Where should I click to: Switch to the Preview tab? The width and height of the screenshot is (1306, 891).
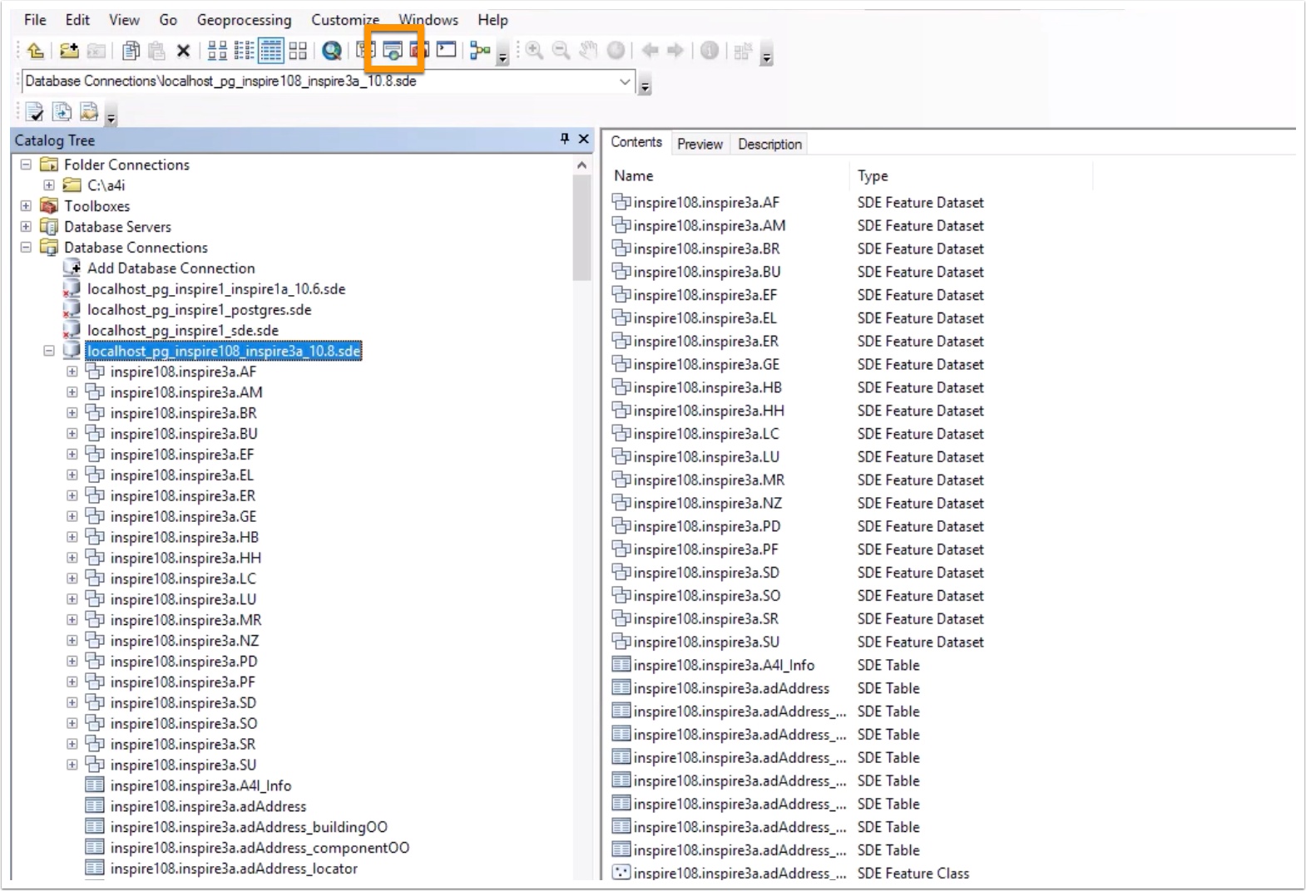[700, 144]
